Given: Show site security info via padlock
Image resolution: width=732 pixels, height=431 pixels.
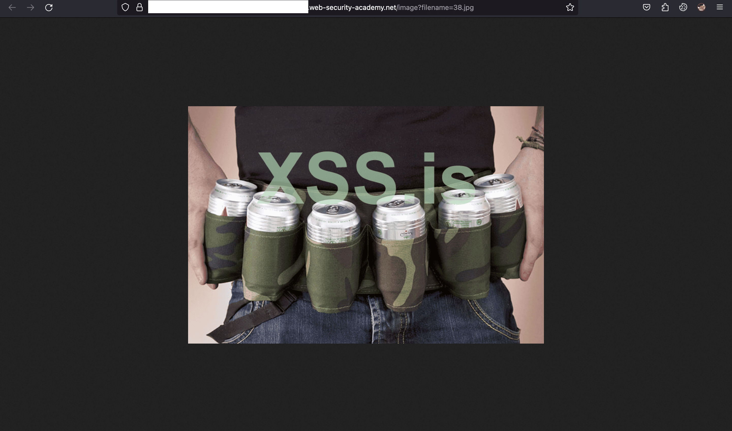Looking at the screenshot, I should pos(140,7).
